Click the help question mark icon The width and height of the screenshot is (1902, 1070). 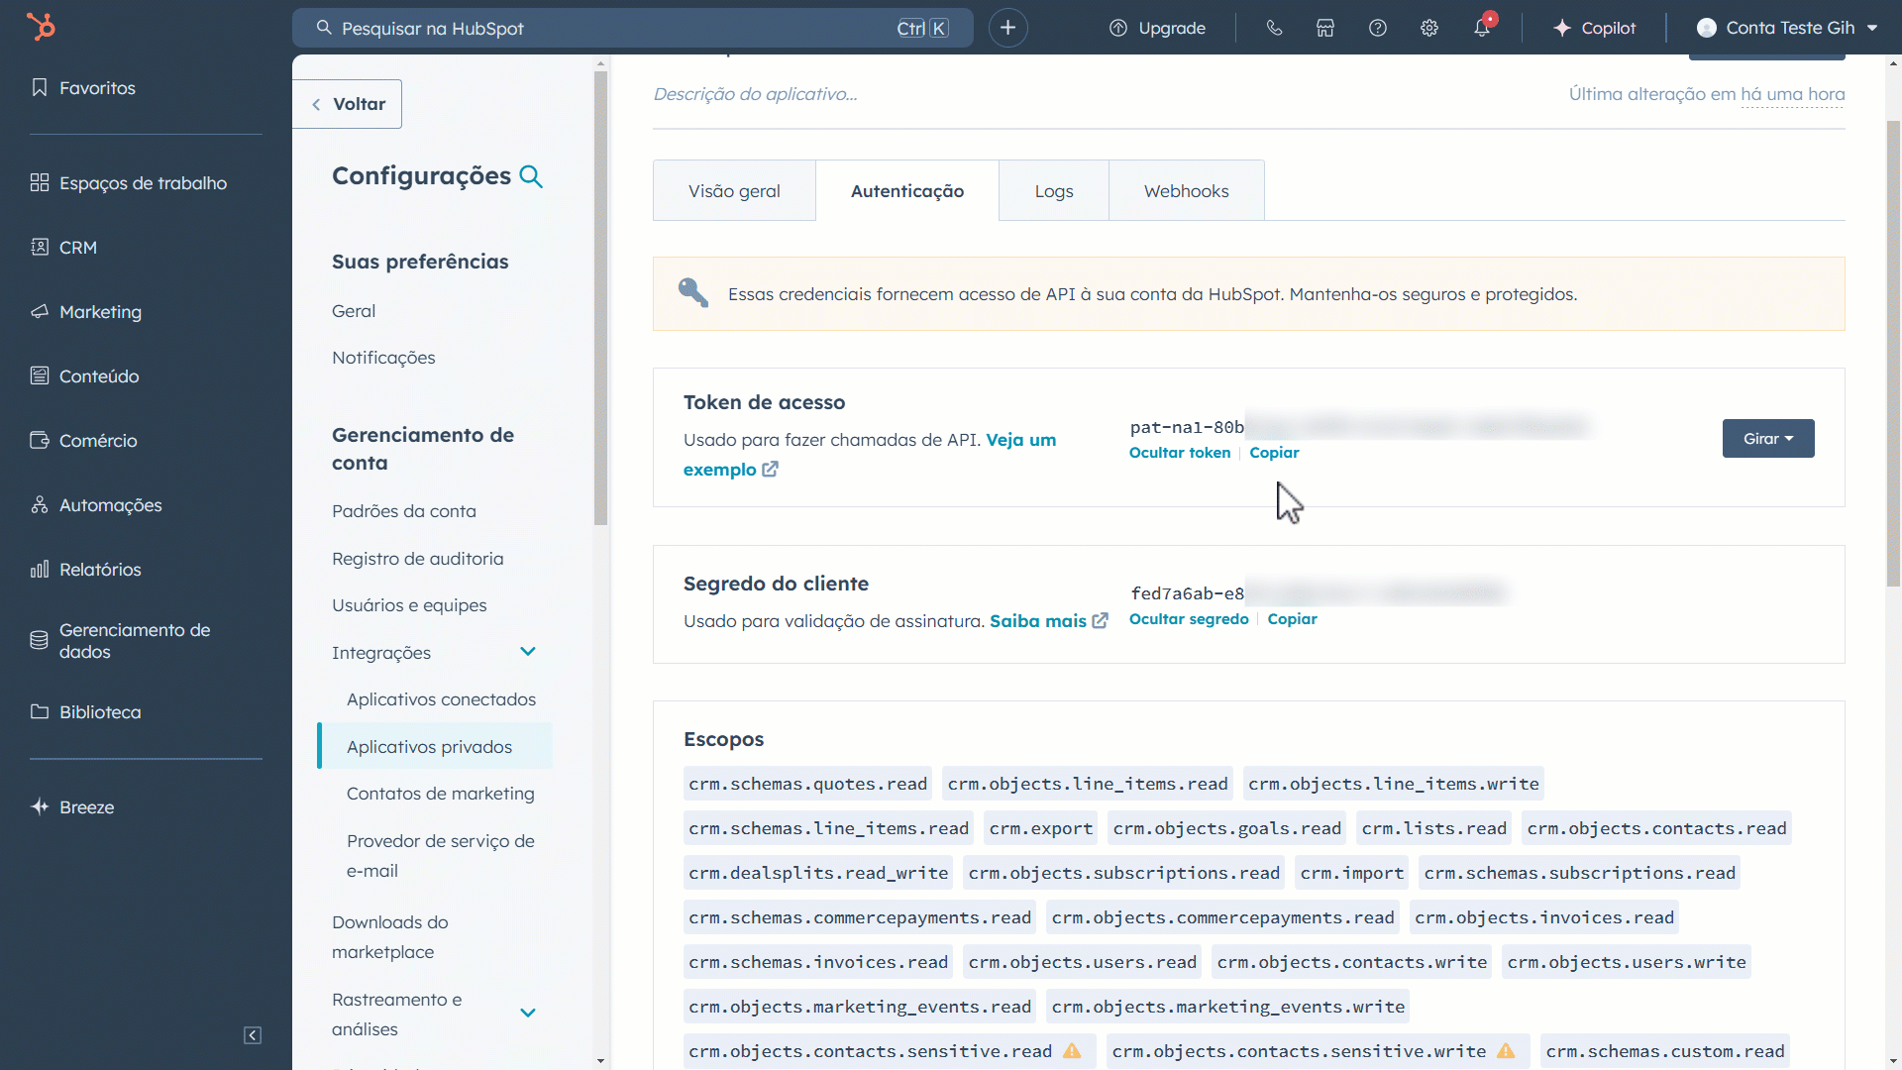coord(1377,28)
